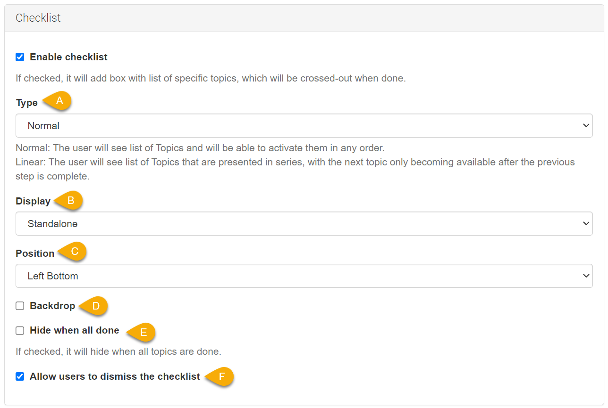Open the Type dropdown showing Normal
The height and width of the screenshot is (408, 608).
point(304,126)
